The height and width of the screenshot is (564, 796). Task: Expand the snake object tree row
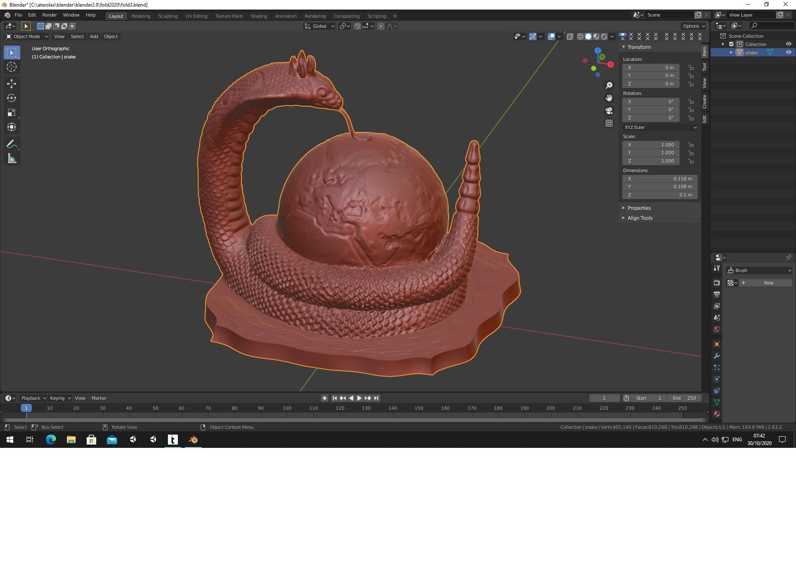pos(732,53)
